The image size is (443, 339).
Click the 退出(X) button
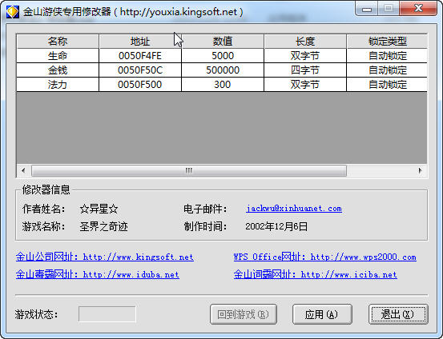tap(398, 314)
